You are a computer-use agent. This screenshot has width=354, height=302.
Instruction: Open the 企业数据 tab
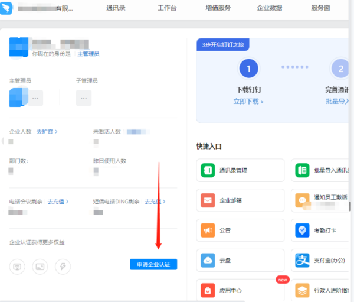270,8
